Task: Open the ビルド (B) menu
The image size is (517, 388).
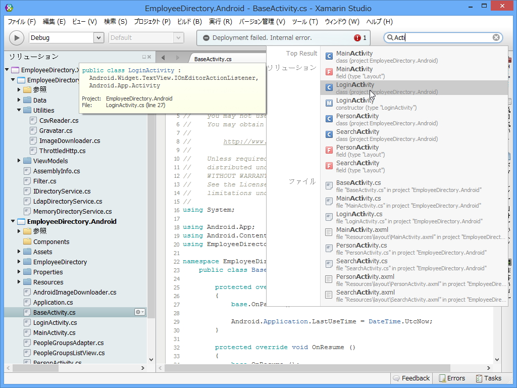Action: 189,22
